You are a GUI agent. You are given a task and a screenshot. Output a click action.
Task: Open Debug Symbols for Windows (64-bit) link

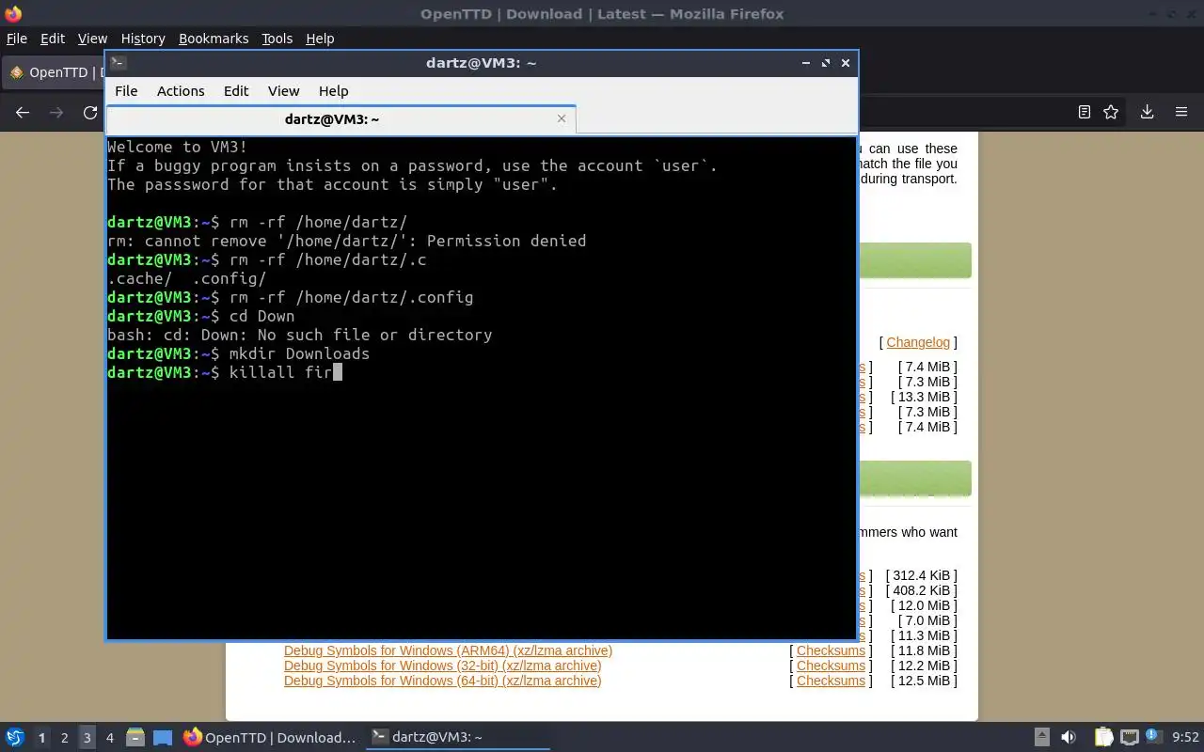pyautogui.click(x=442, y=681)
